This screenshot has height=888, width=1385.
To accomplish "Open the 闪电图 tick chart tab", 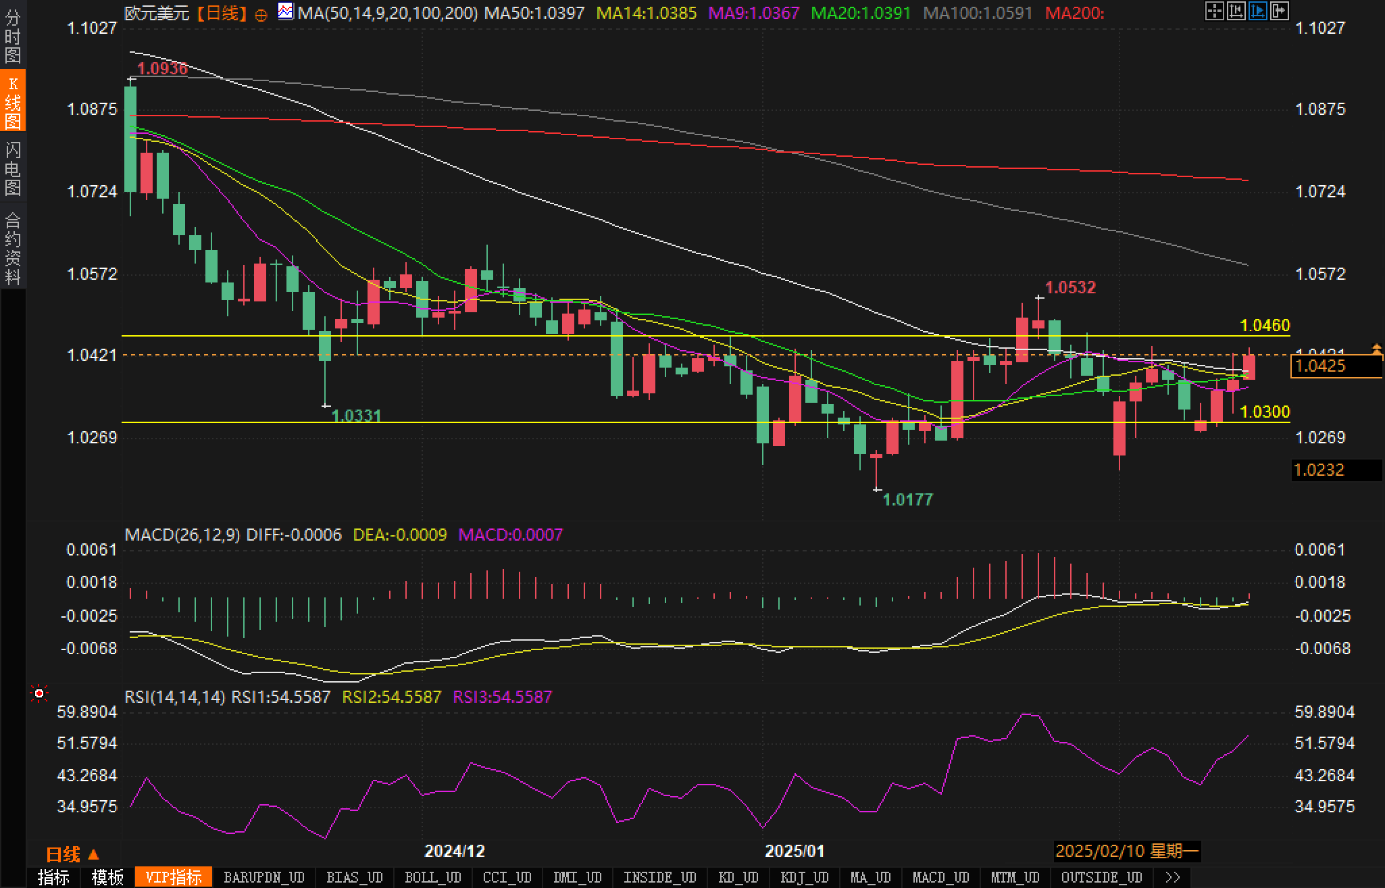I will [x=13, y=168].
